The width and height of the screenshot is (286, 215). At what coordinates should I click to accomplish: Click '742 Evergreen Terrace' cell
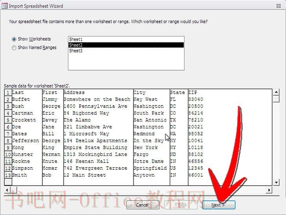point(99,168)
